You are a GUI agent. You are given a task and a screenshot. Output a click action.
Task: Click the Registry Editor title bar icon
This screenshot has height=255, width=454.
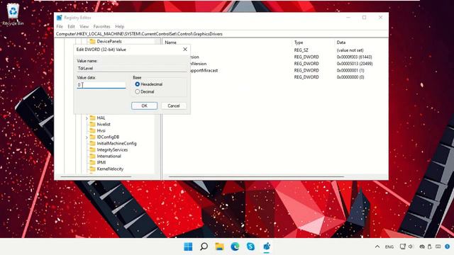(x=60, y=18)
